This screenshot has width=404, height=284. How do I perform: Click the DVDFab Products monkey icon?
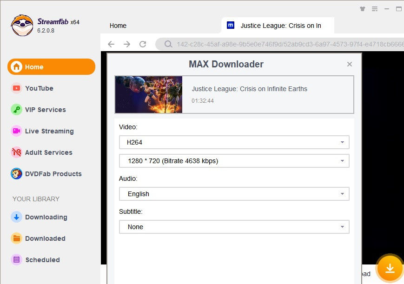point(16,174)
